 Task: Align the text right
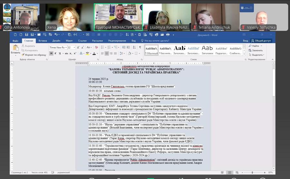[x=111, y=54]
